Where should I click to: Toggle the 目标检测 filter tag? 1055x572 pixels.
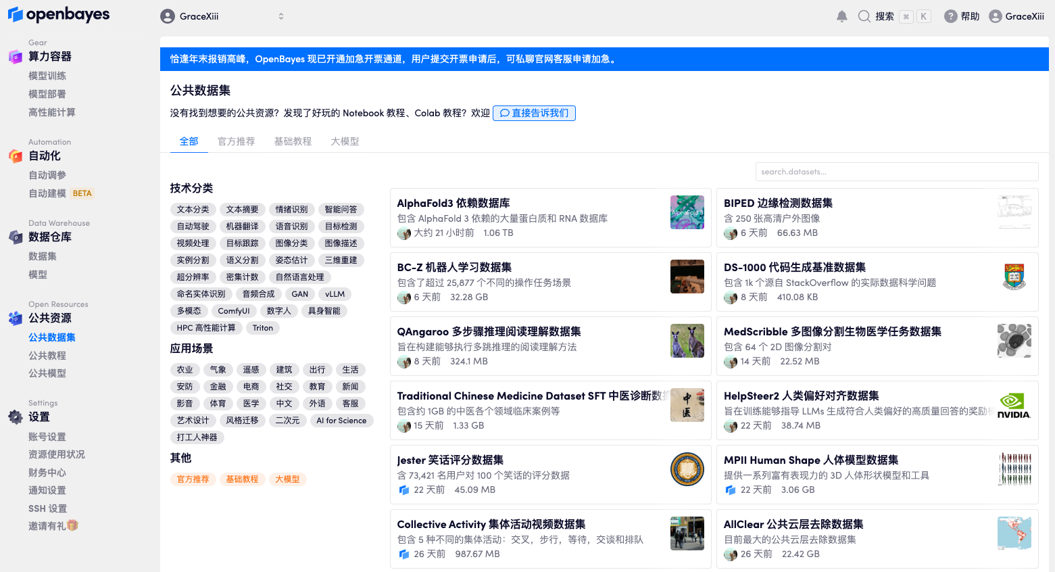[x=341, y=227]
